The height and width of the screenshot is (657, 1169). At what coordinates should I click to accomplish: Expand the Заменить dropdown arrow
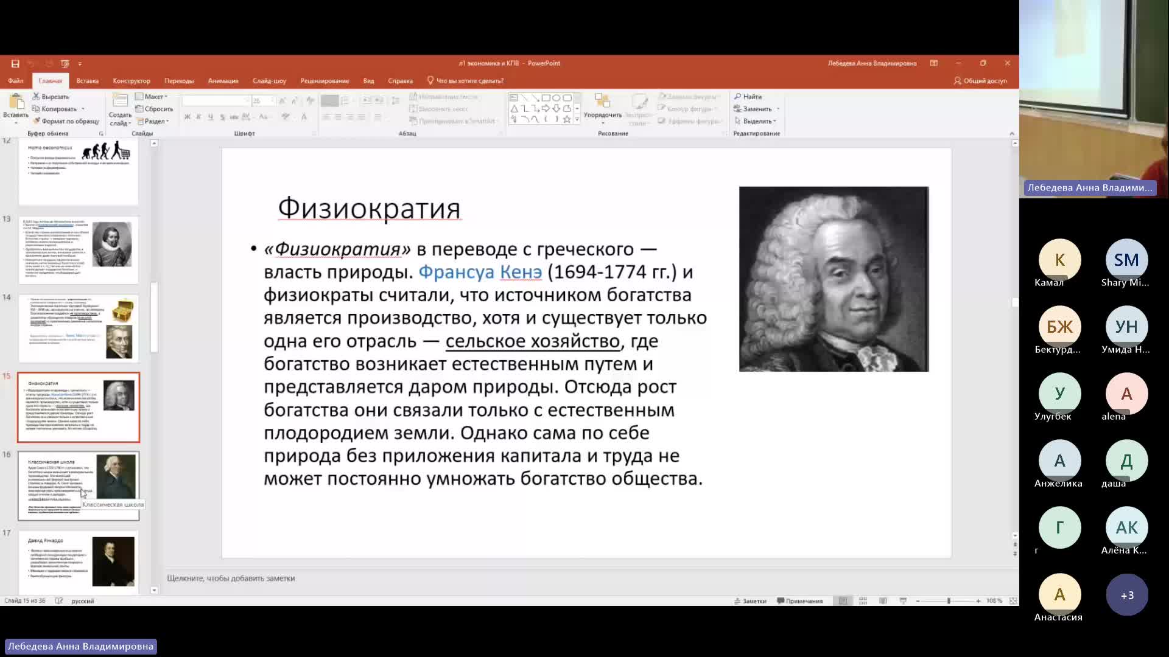pos(778,109)
